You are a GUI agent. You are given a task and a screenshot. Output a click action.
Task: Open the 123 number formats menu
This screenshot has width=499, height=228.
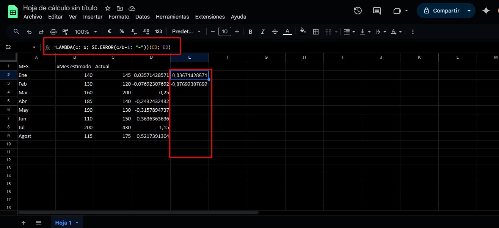158,32
